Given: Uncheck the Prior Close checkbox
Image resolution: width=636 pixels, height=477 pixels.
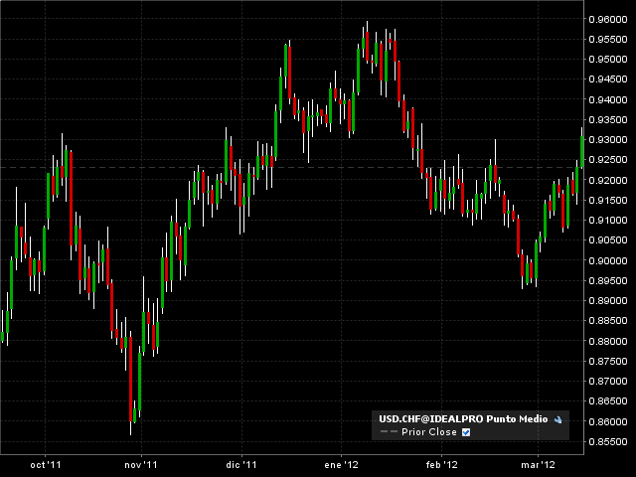Looking at the screenshot, I should pyautogui.click(x=466, y=432).
